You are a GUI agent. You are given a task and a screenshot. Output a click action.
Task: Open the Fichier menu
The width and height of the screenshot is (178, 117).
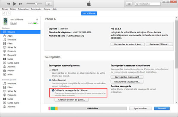pos(5,9)
